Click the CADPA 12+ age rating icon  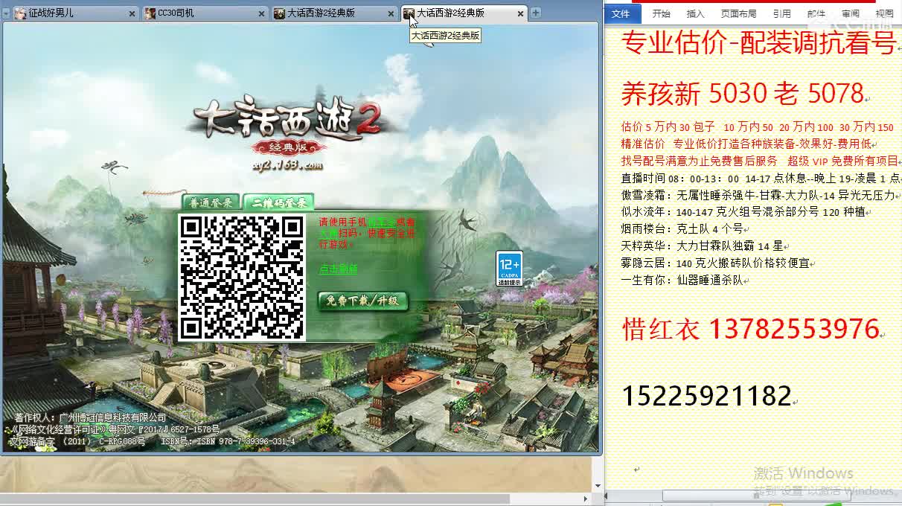point(509,269)
